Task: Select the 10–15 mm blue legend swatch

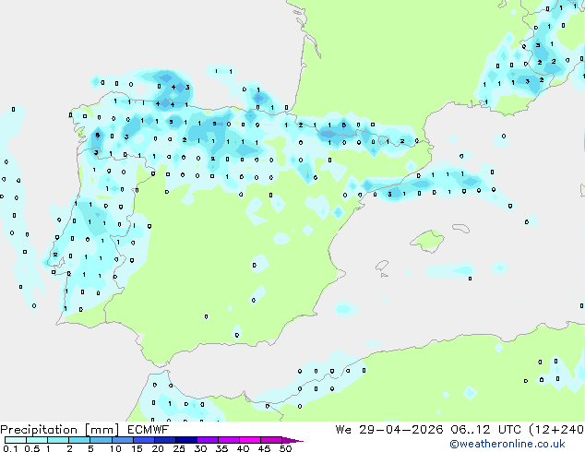Action: coord(123,440)
